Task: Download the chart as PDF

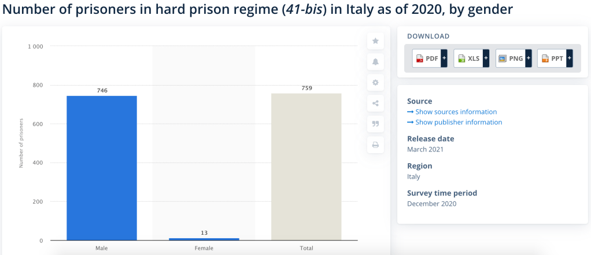Action: coord(427,58)
